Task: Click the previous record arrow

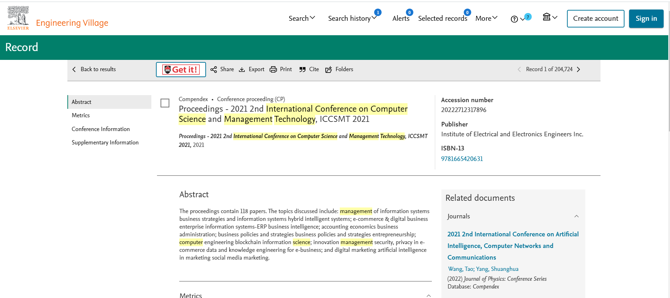Action: coord(519,69)
